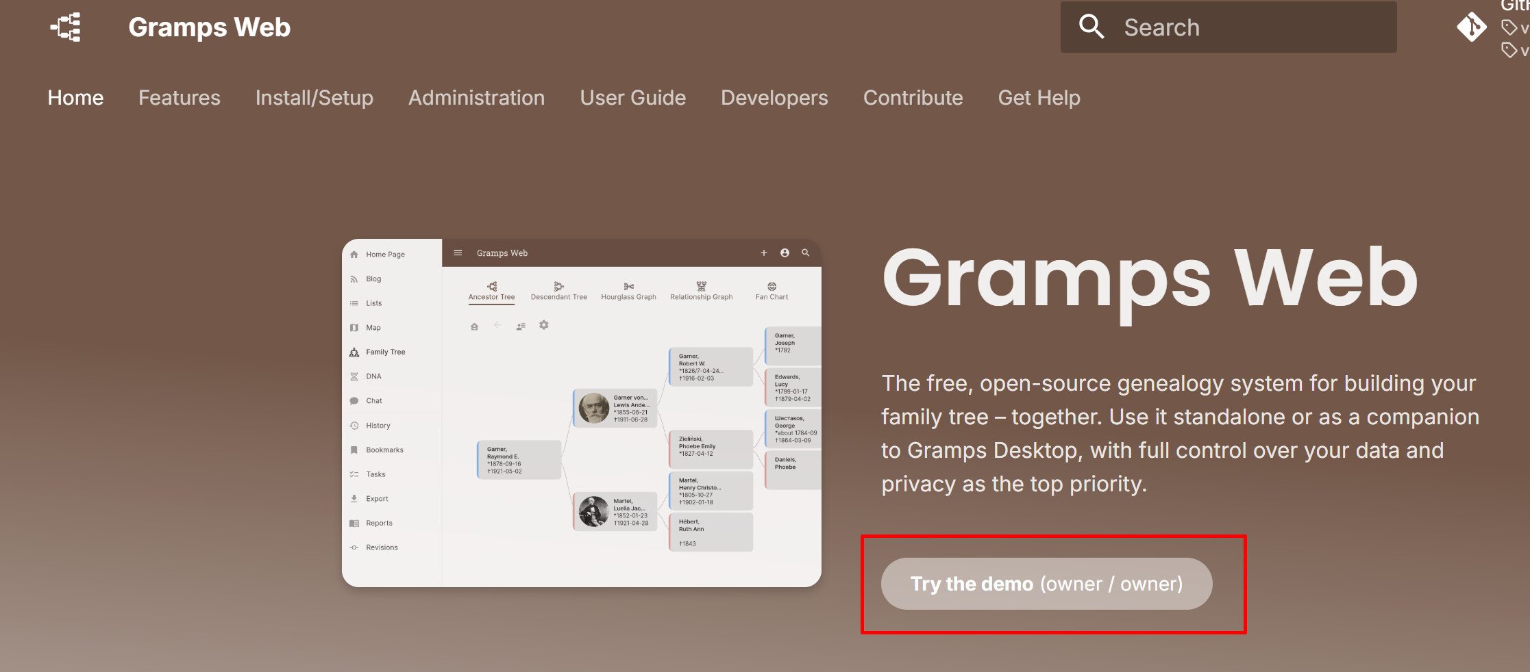Image resolution: width=1530 pixels, height=672 pixels.
Task: Click the Export download icon in preview sidebar
Action: [354, 499]
